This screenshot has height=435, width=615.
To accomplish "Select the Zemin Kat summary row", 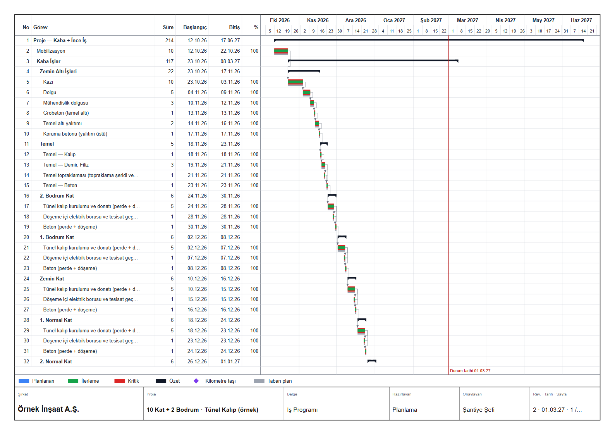I will click(x=137, y=279).
